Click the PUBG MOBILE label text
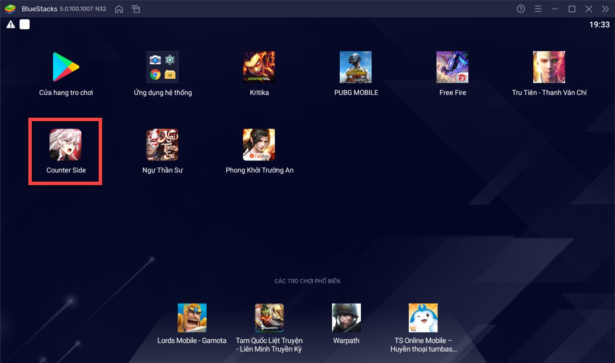615x363 pixels. 356,92
